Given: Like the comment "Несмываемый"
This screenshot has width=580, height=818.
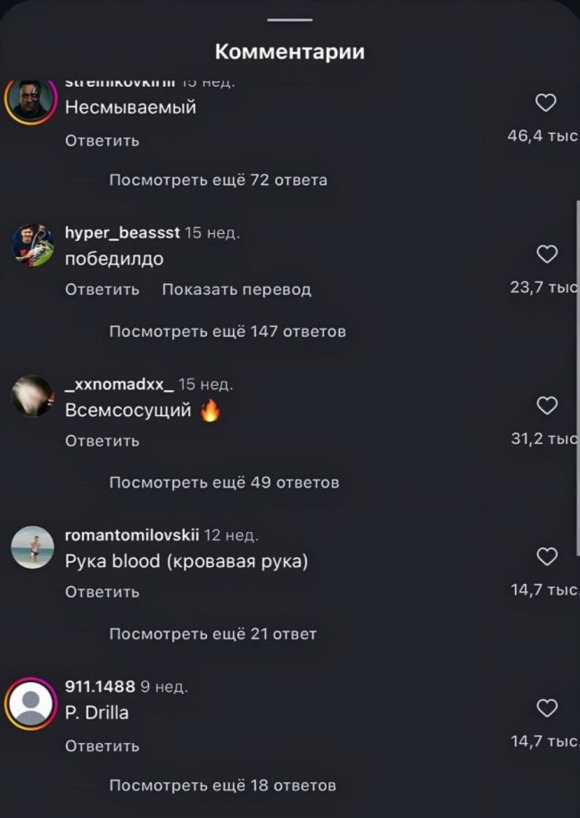Looking at the screenshot, I should tap(545, 103).
